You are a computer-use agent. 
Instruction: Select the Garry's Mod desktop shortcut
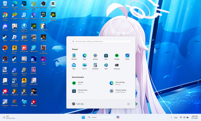(x=24, y=16)
